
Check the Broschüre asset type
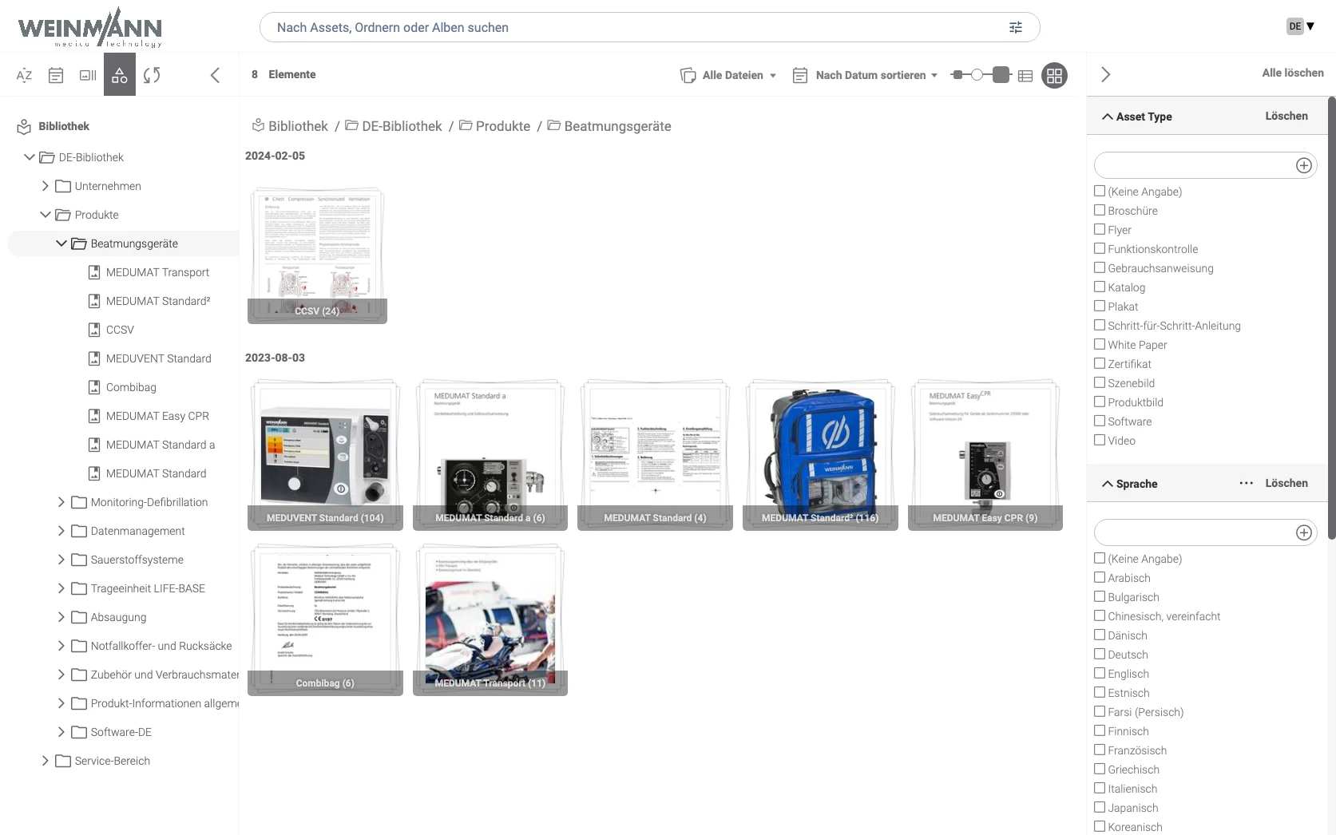[1100, 210]
